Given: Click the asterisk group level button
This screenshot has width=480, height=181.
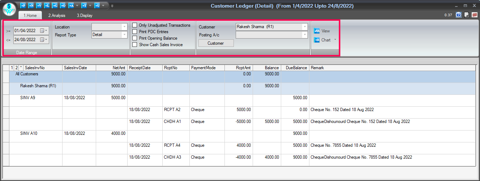Looking at the screenshot, I should 21,68.
